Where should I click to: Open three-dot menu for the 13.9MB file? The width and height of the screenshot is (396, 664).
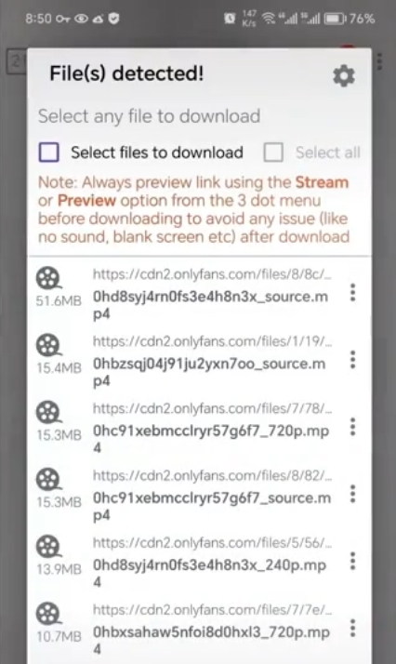pyautogui.click(x=352, y=561)
